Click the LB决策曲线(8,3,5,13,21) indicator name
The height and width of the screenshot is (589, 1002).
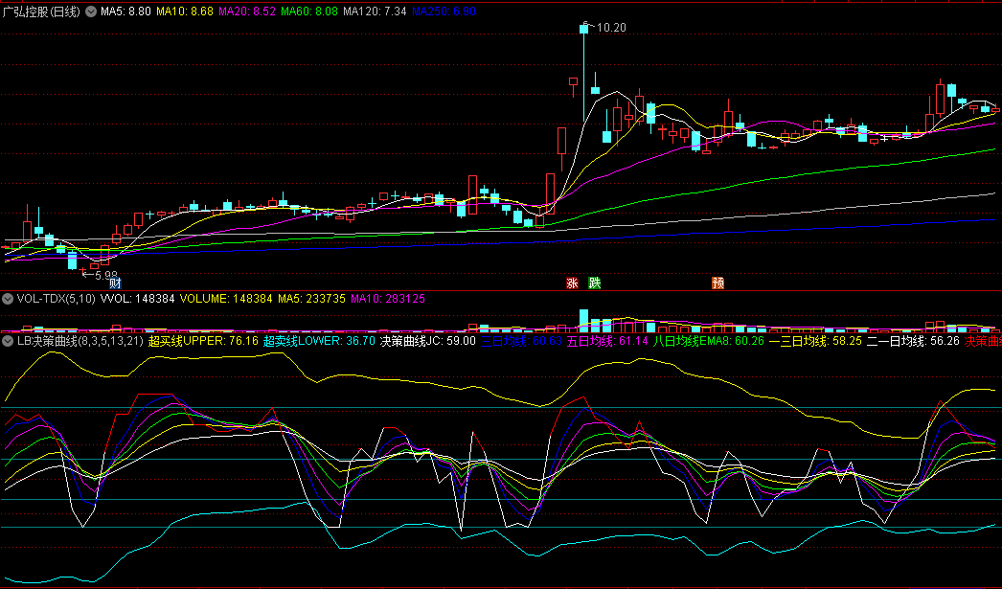[80, 341]
